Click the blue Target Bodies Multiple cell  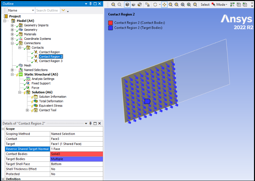click(x=77, y=159)
